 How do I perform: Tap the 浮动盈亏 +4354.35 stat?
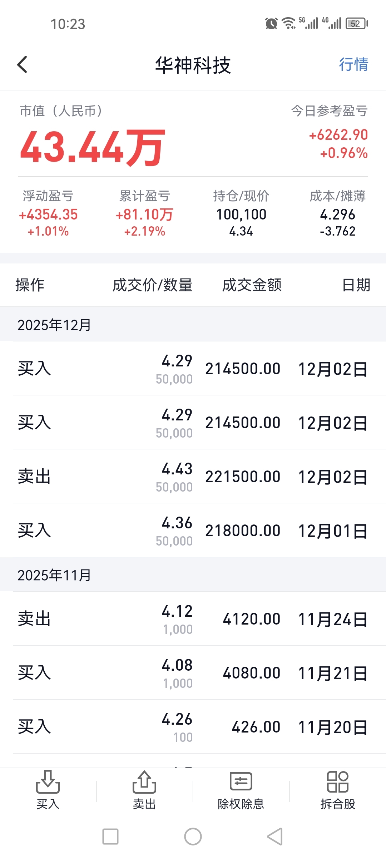[48, 214]
